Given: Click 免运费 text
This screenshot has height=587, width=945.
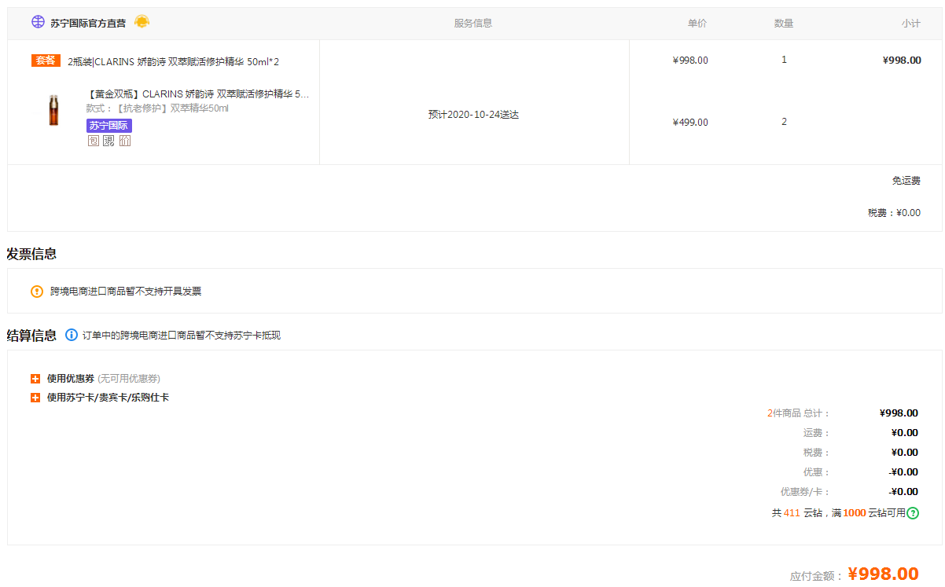Looking at the screenshot, I should pyautogui.click(x=906, y=181).
